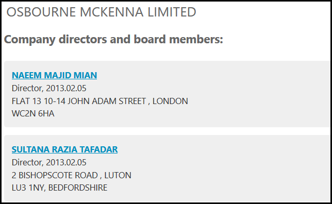The height and width of the screenshot is (204, 332).
Task: Open the SULTANA RAZIA TAFADAR director link
Action: [65, 149]
